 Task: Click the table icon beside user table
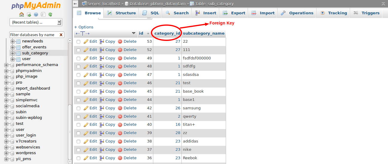coord(18,59)
